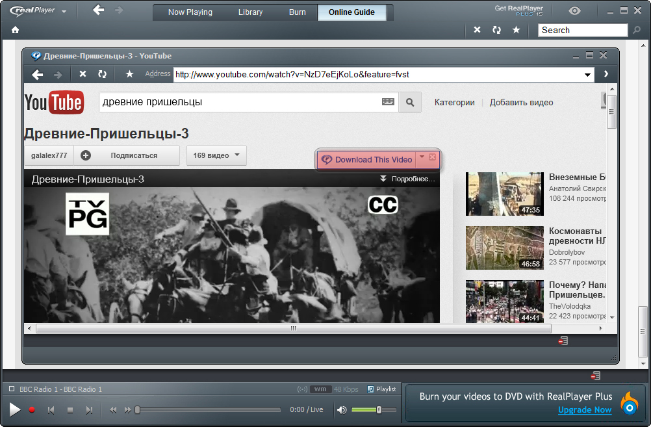
Task: Switch to the Now Playing tab
Action: click(x=190, y=12)
